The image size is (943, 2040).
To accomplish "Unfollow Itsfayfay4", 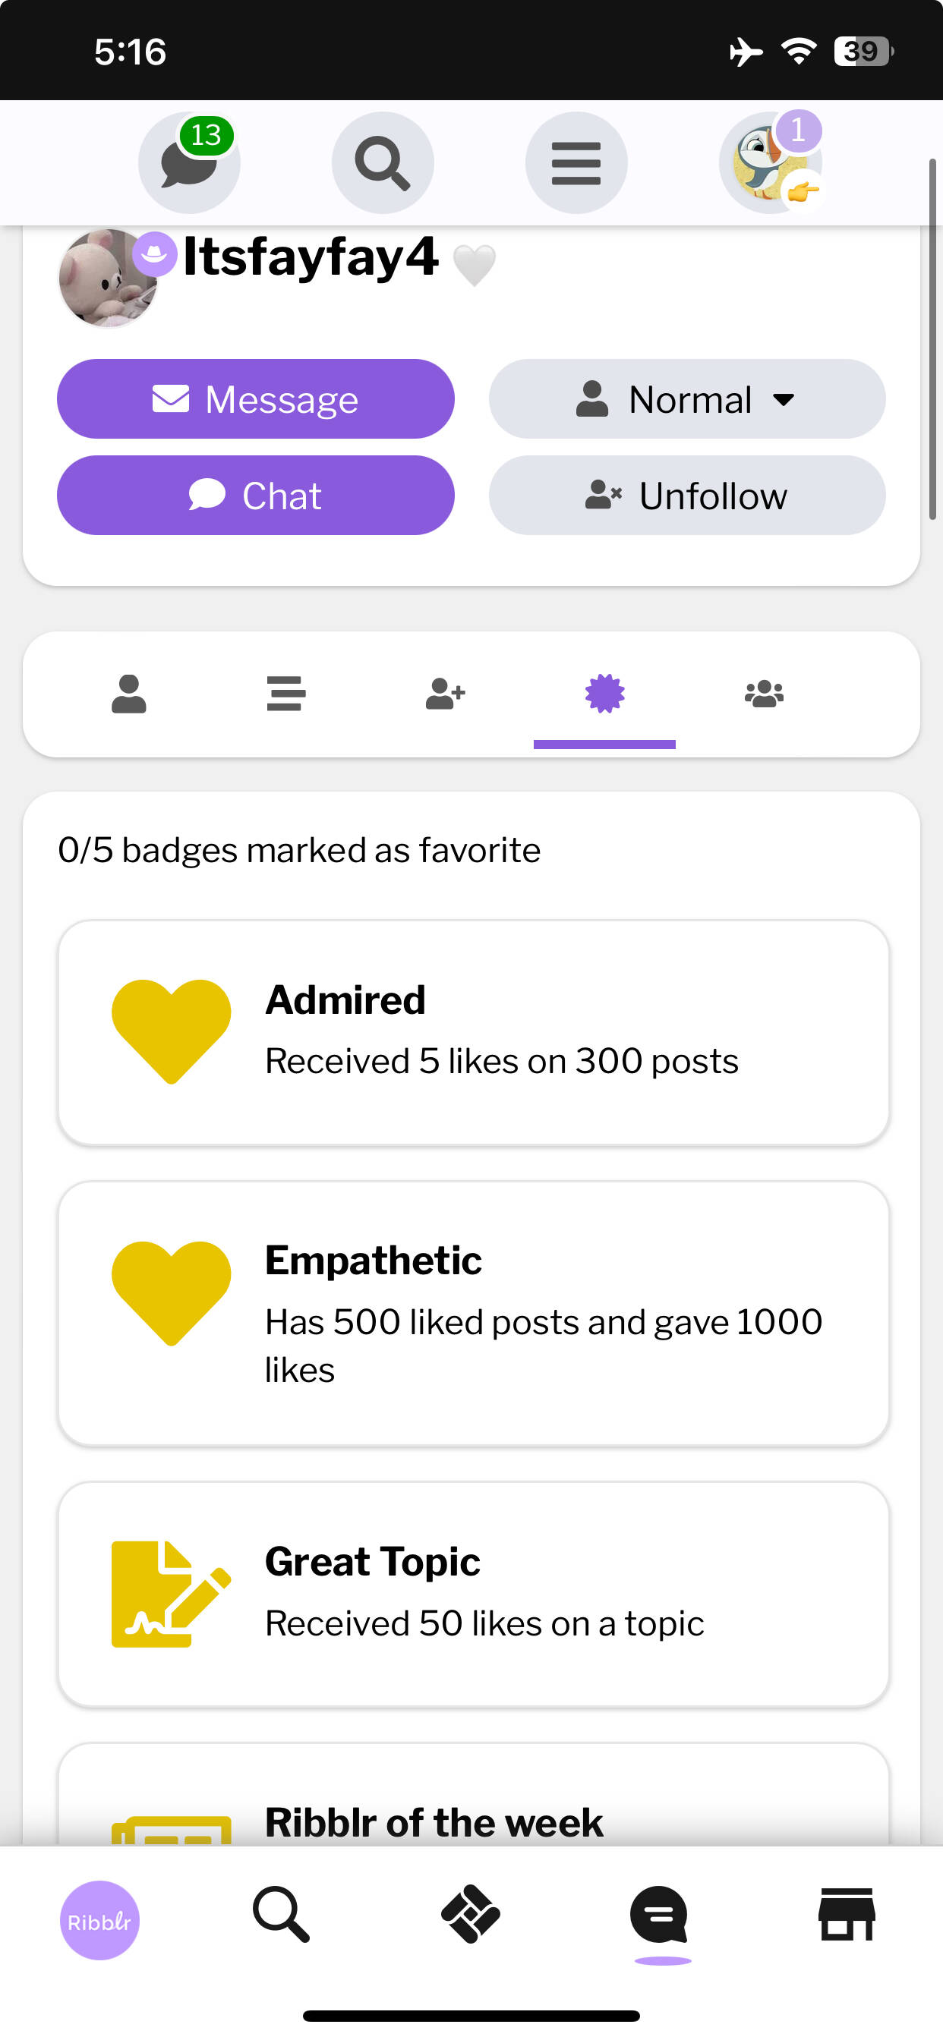I will (686, 496).
